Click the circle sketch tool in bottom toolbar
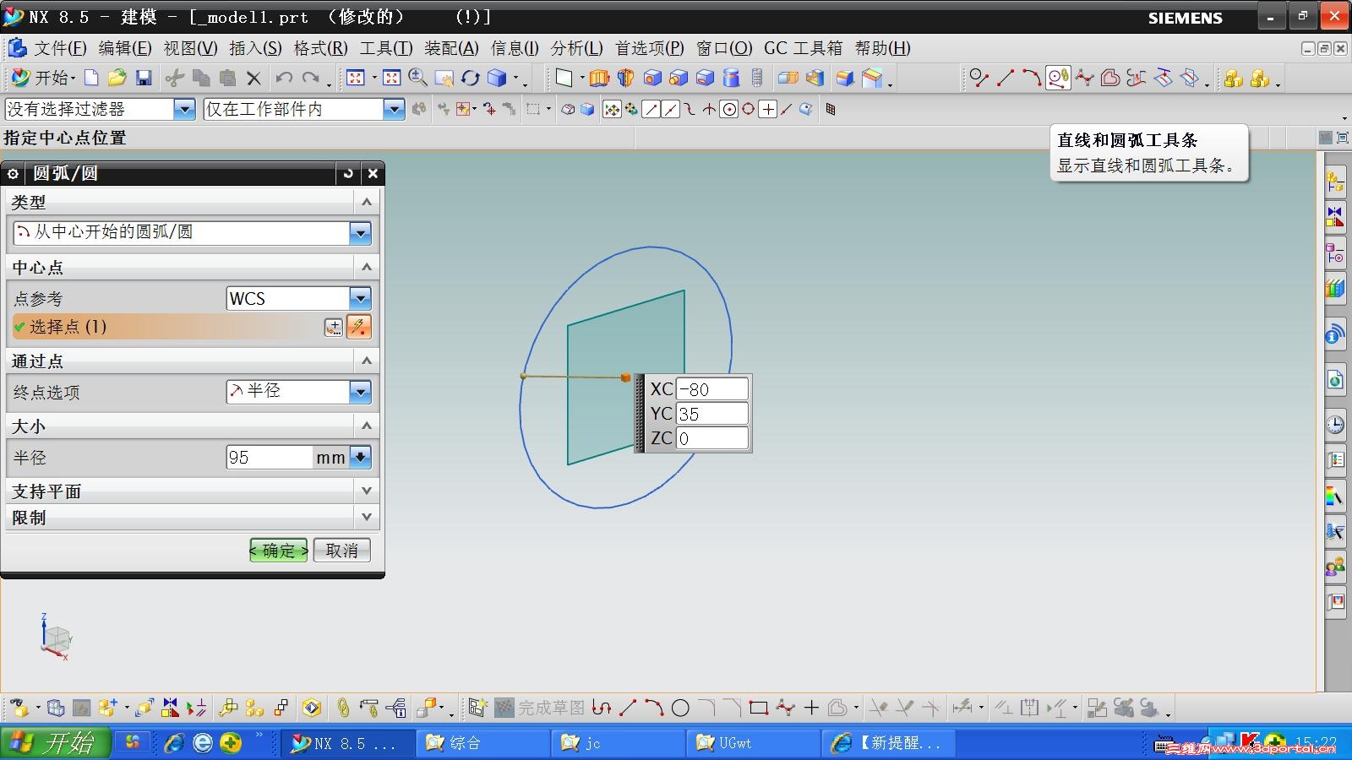Image resolution: width=1352 pixels, height=760 pixels. (680, 708)
